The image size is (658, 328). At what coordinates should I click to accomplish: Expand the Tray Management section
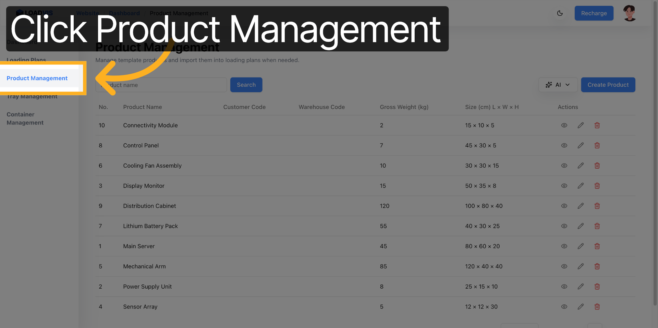(32, 96)
